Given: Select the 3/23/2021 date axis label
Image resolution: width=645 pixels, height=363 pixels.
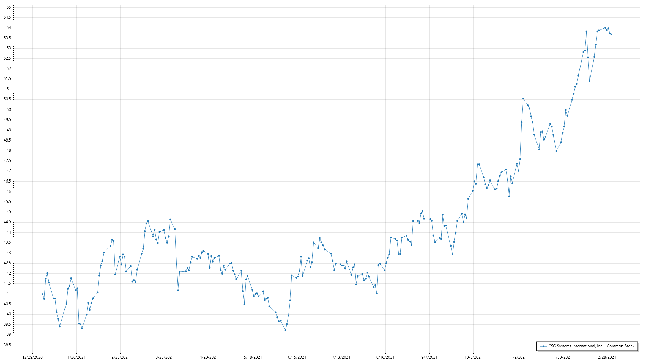Looking at the screenshot, I should click(x=165, y=357).
